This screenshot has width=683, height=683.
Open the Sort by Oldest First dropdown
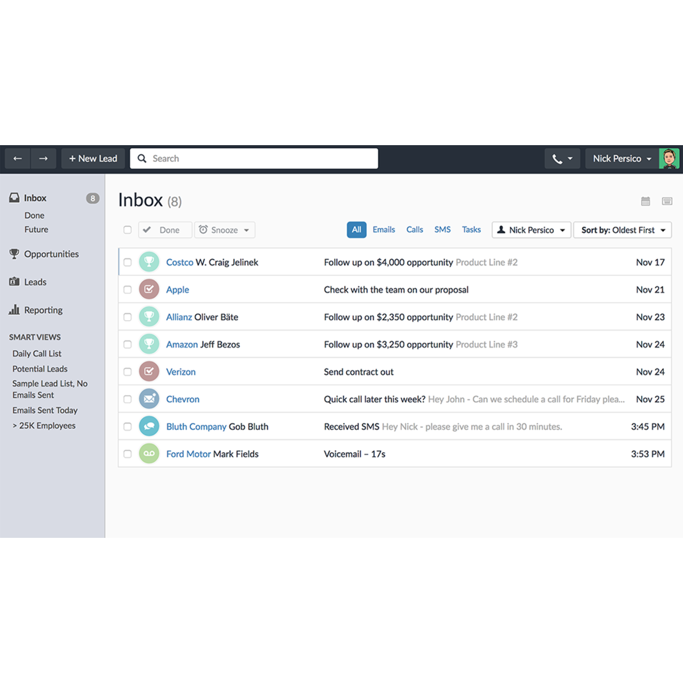point(622,230)
